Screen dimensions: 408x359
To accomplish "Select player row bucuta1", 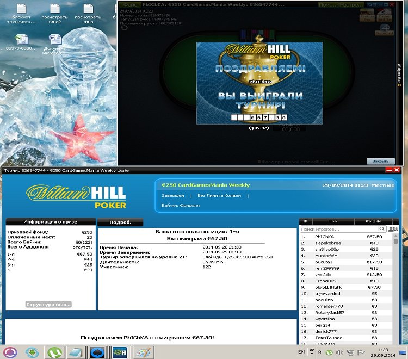I will [x=345, y=262].
